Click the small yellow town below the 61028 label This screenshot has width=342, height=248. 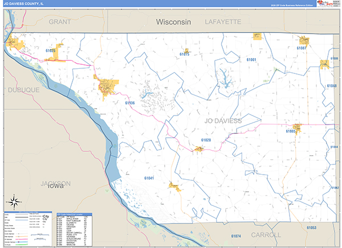click(x=199, y=149)
